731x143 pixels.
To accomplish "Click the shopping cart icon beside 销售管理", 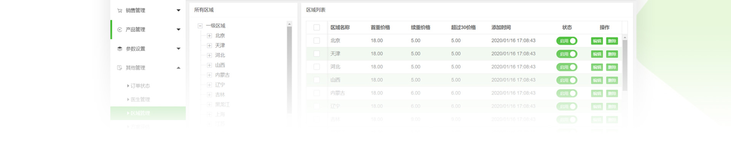I will 120,11.
